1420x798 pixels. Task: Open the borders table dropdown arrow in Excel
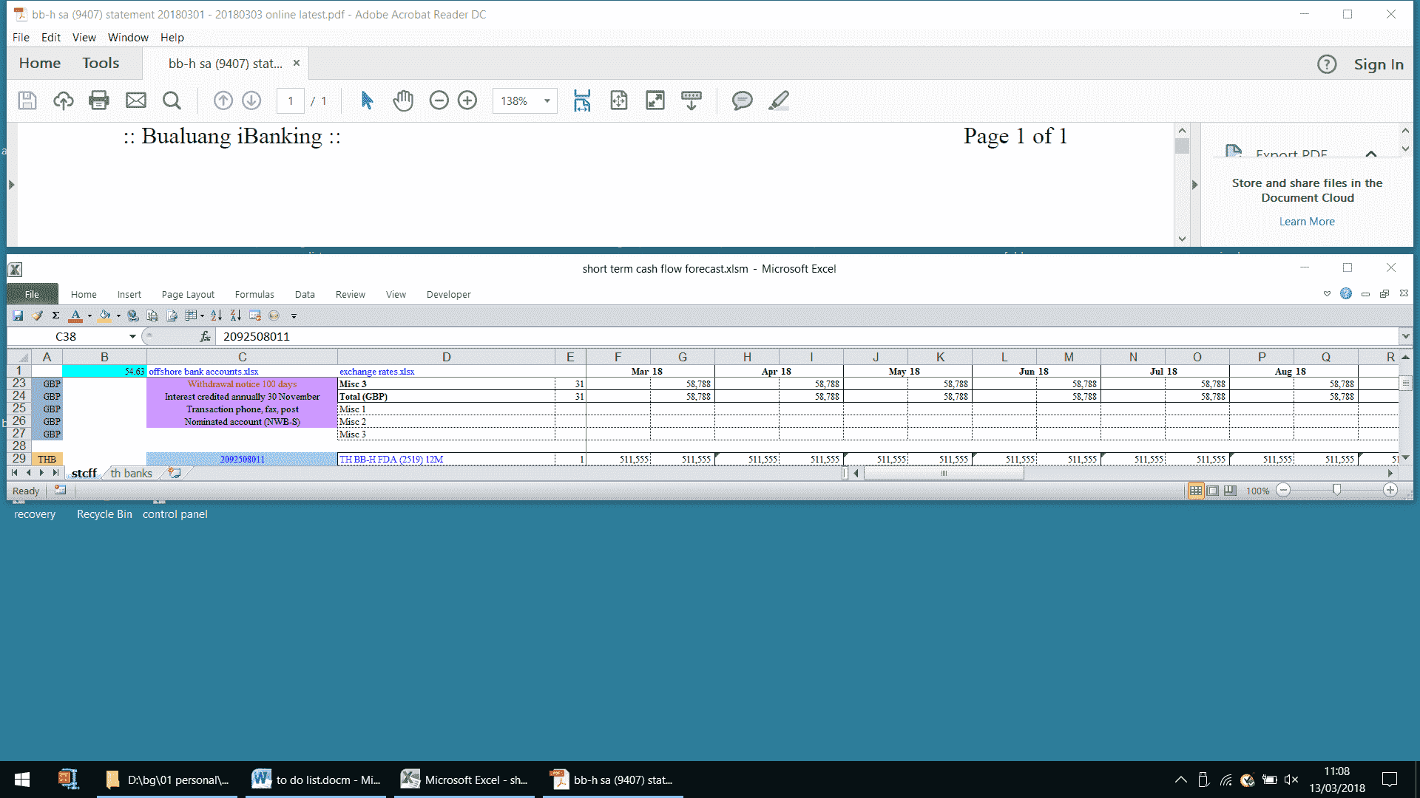202,316
